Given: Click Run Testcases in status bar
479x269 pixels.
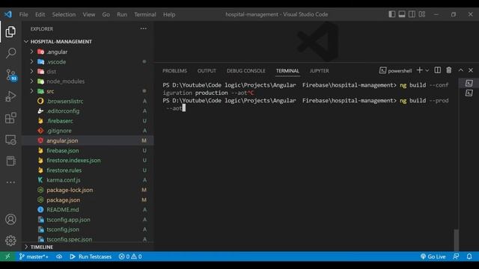Looking at the screenshot, I should tap(91, 256).
